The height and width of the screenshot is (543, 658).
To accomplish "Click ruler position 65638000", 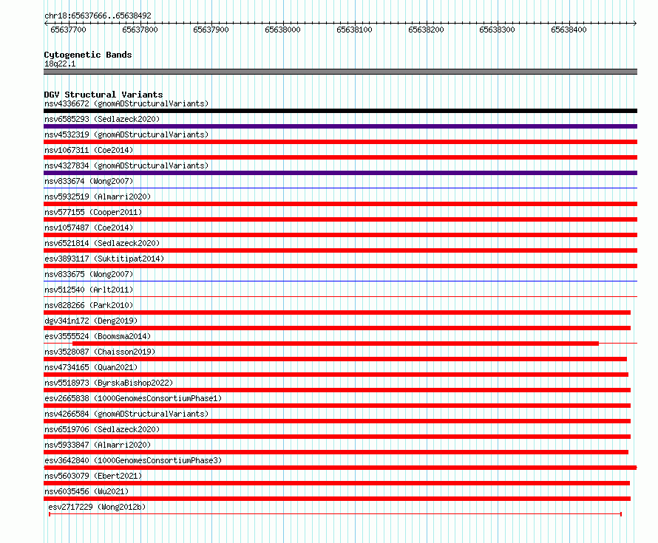I will click(282, 30).
